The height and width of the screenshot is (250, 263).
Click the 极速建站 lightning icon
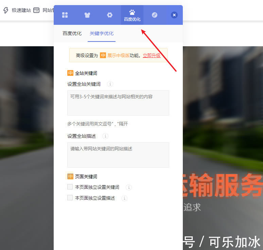(6, 10)
